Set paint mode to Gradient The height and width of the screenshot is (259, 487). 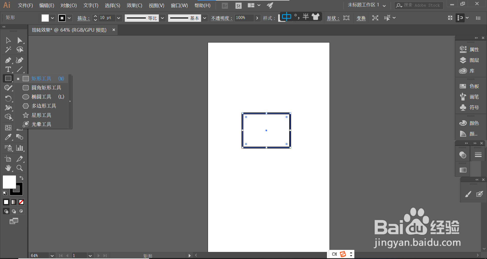14,202
